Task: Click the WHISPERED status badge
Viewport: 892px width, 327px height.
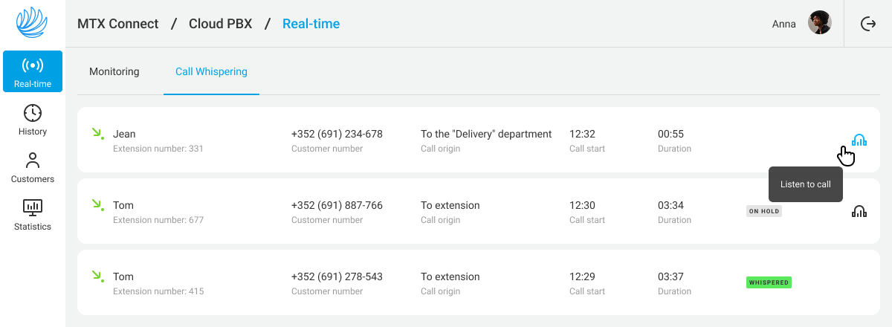Action: 769,282
